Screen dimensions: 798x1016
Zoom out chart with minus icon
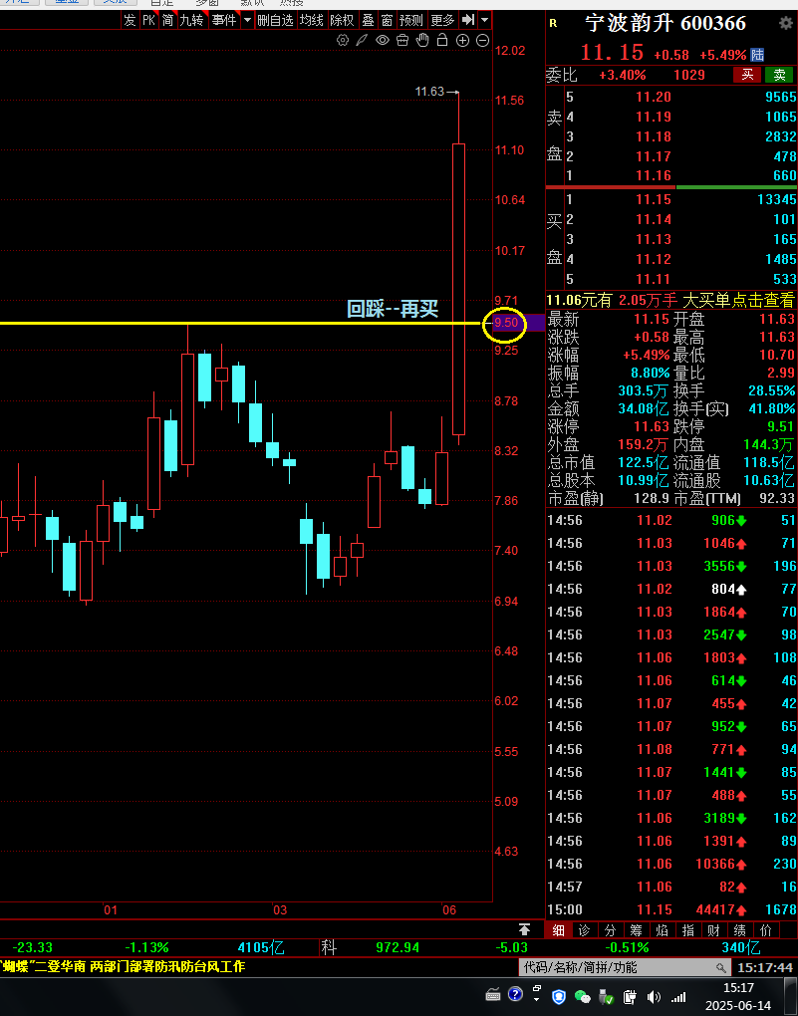(x=482, y=40)
